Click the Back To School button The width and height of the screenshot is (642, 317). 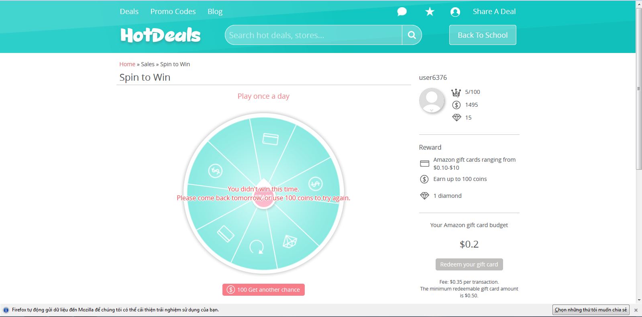point(483,35)
